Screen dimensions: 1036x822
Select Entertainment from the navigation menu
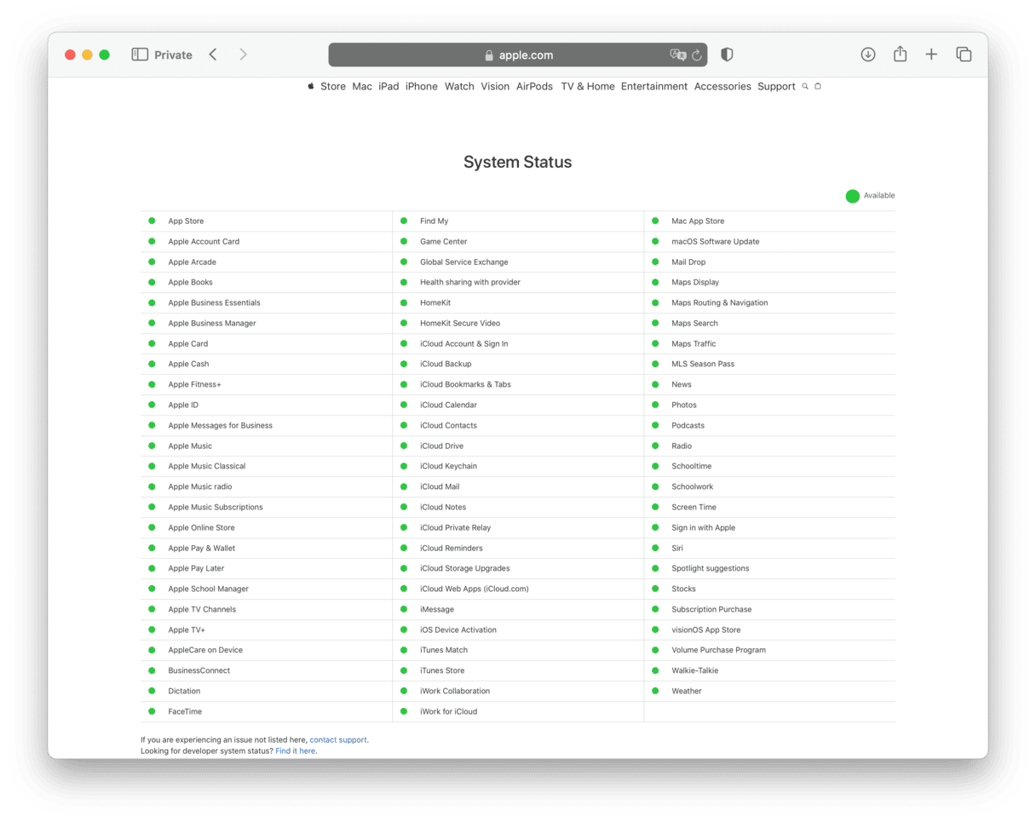[654, 86]
